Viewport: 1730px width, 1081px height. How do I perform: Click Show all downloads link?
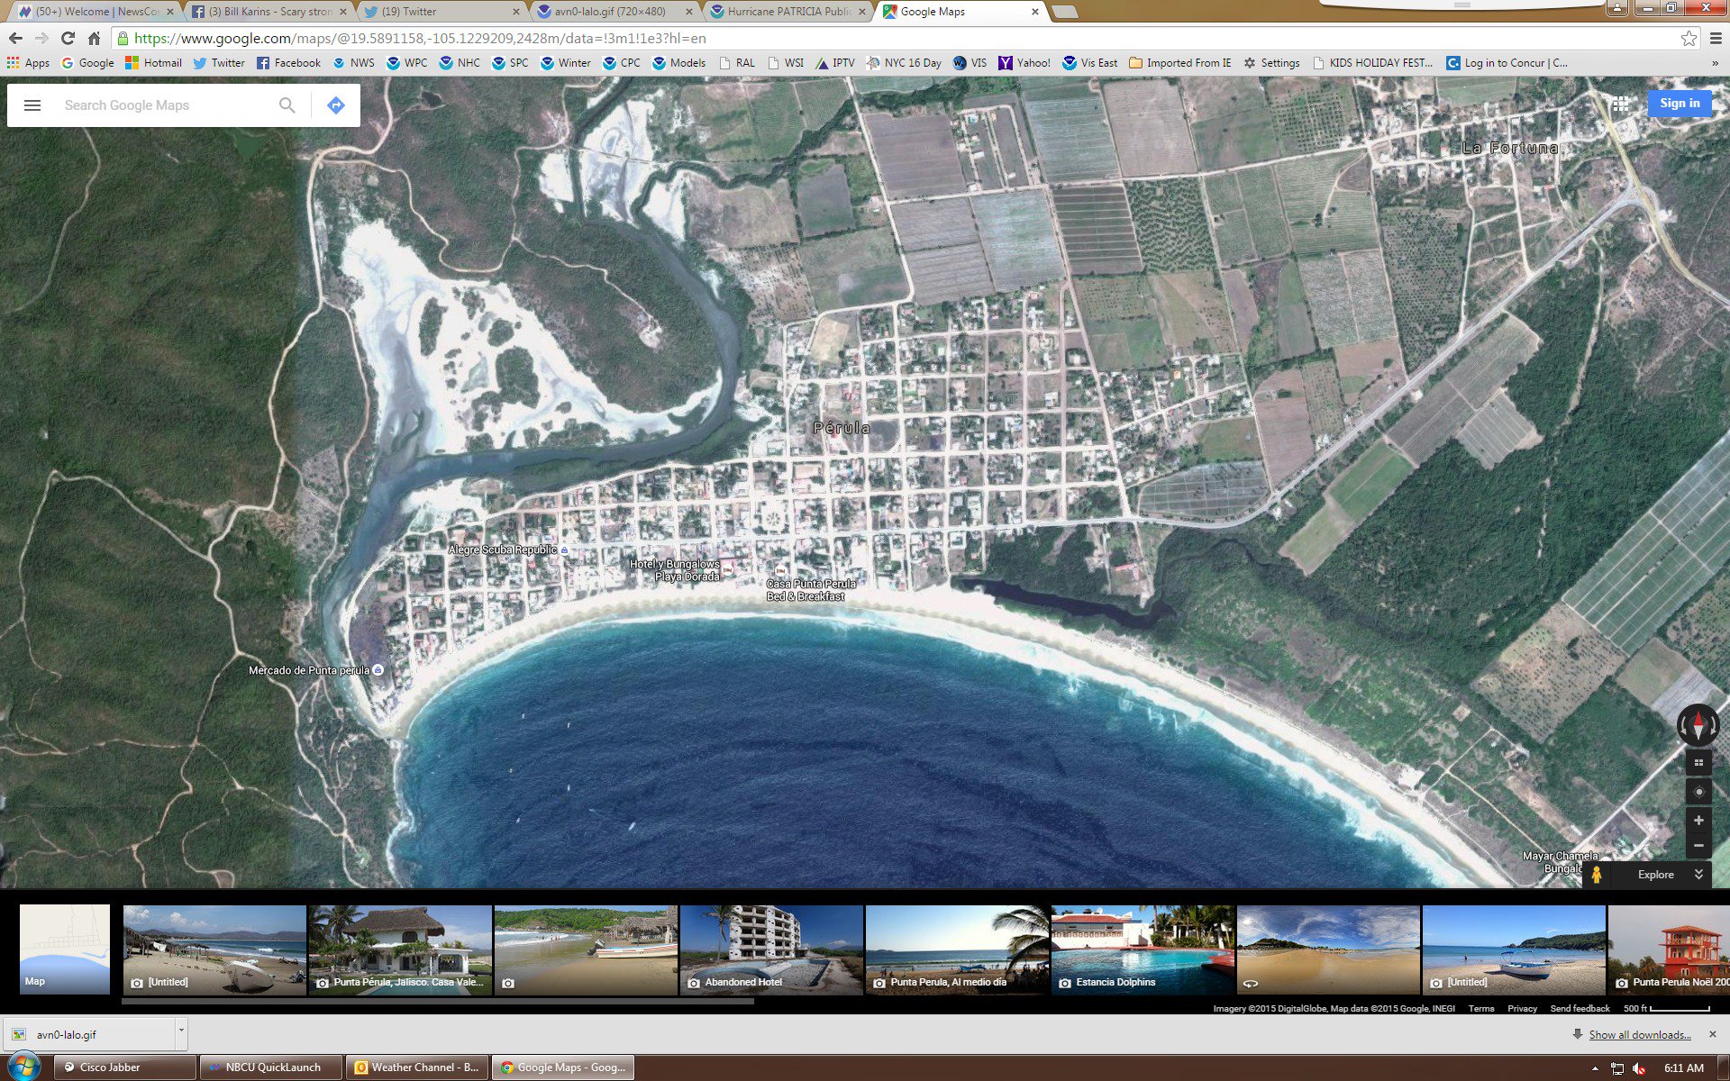(x=1639, y=1035)
